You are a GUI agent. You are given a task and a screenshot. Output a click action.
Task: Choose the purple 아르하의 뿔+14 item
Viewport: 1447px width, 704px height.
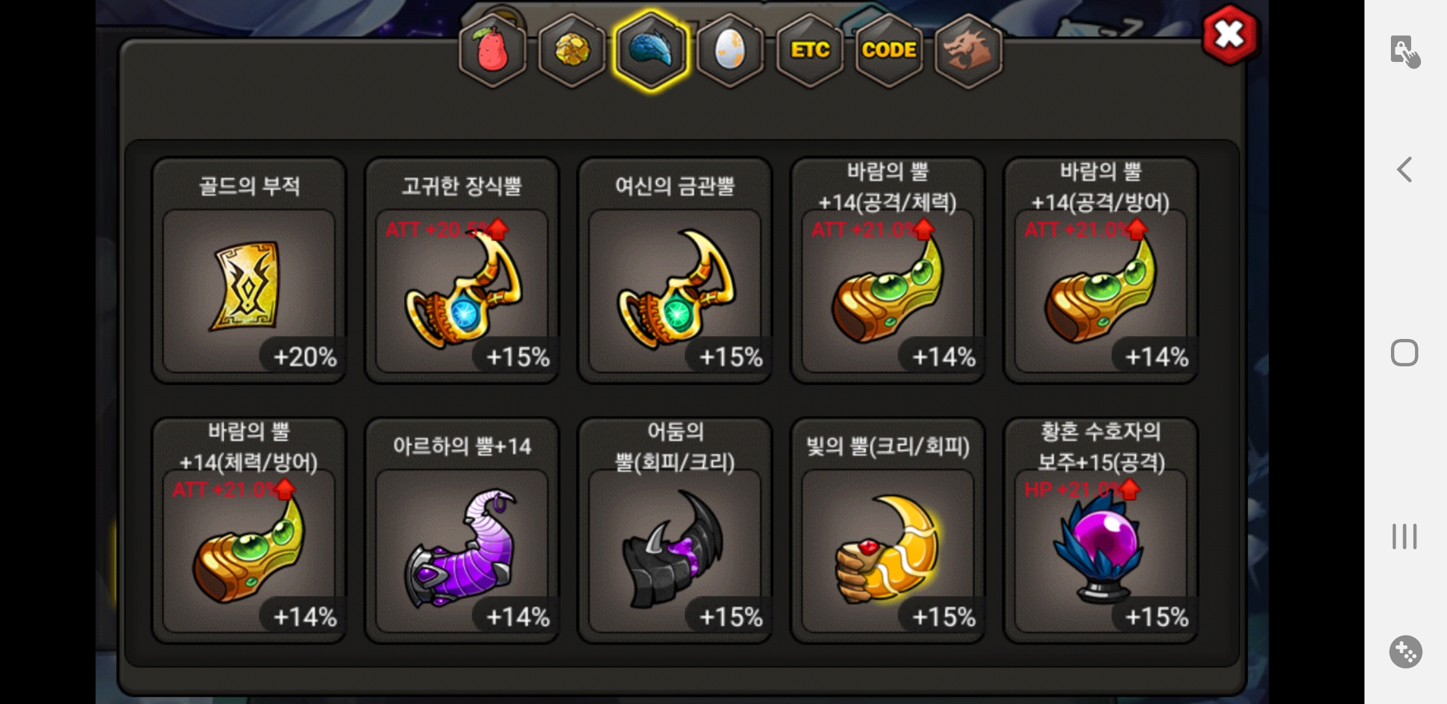click(462, 531)
